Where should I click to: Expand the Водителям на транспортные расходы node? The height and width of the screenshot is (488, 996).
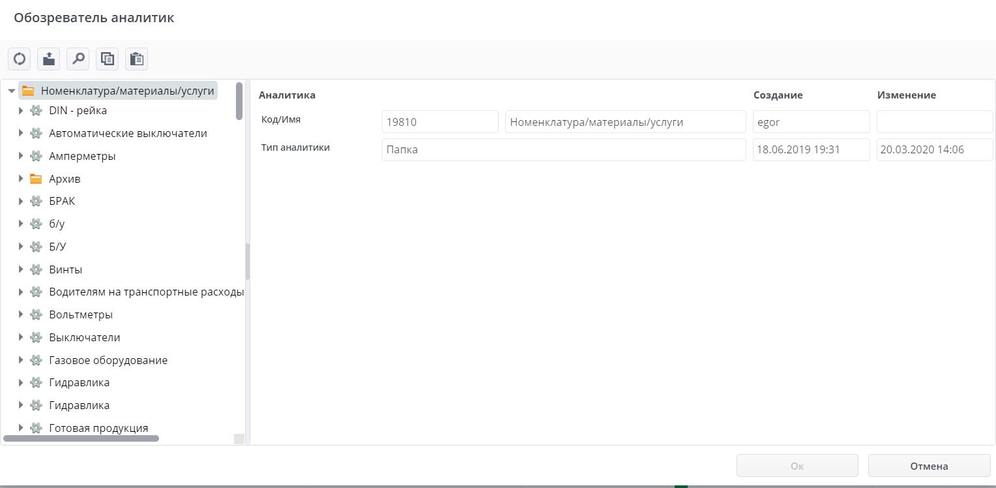[x=21, y=292]
